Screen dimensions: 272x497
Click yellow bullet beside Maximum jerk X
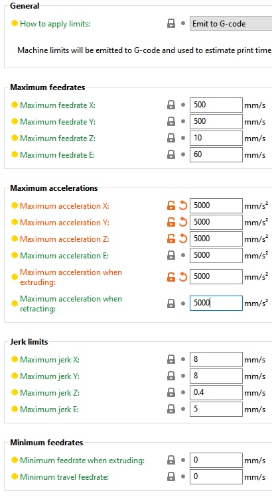[15, 359]
